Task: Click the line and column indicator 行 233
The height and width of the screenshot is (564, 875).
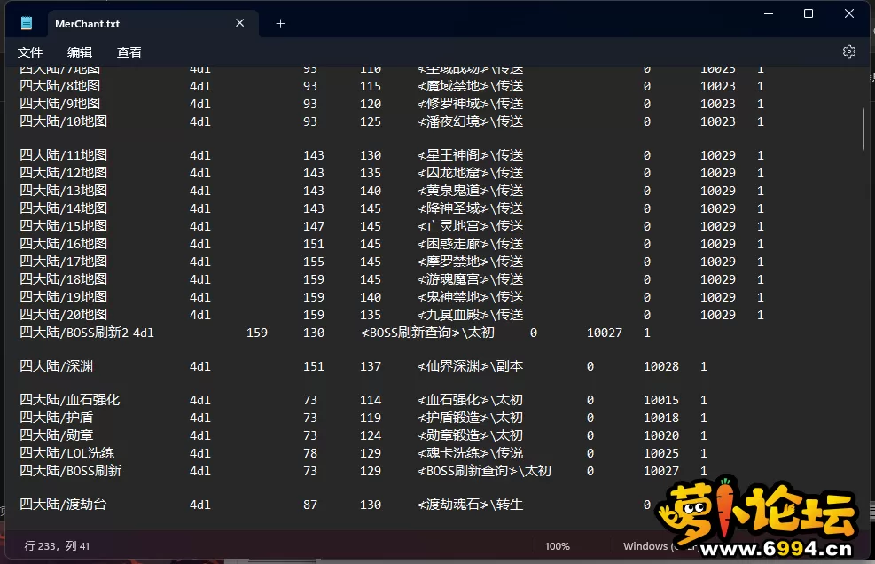Action: point(58,546)
